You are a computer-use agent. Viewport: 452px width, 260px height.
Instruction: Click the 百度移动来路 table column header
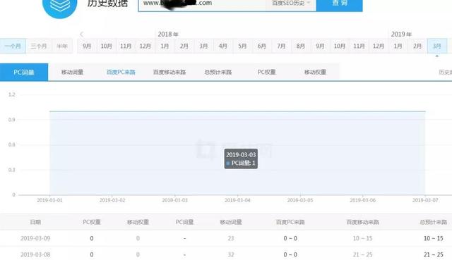pos(362,222)
